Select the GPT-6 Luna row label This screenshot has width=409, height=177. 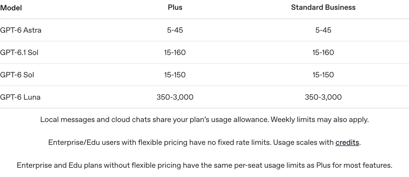pyautogui.click(x=20, y=97)
